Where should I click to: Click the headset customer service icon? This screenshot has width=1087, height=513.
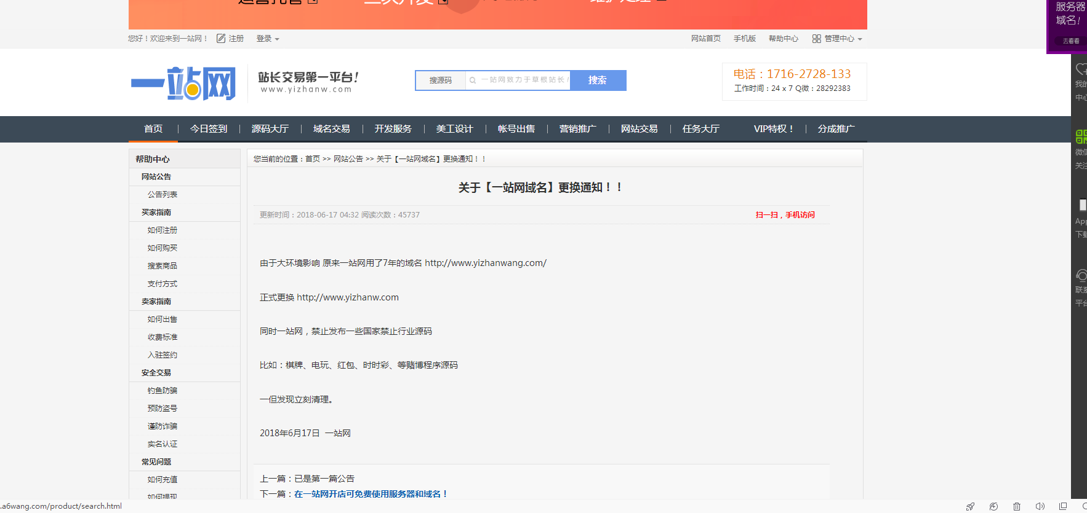[1081, 275]
